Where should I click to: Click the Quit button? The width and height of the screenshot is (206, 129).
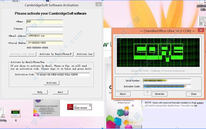(60, 92)
